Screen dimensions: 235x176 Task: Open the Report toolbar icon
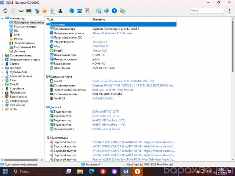[13, 11]
